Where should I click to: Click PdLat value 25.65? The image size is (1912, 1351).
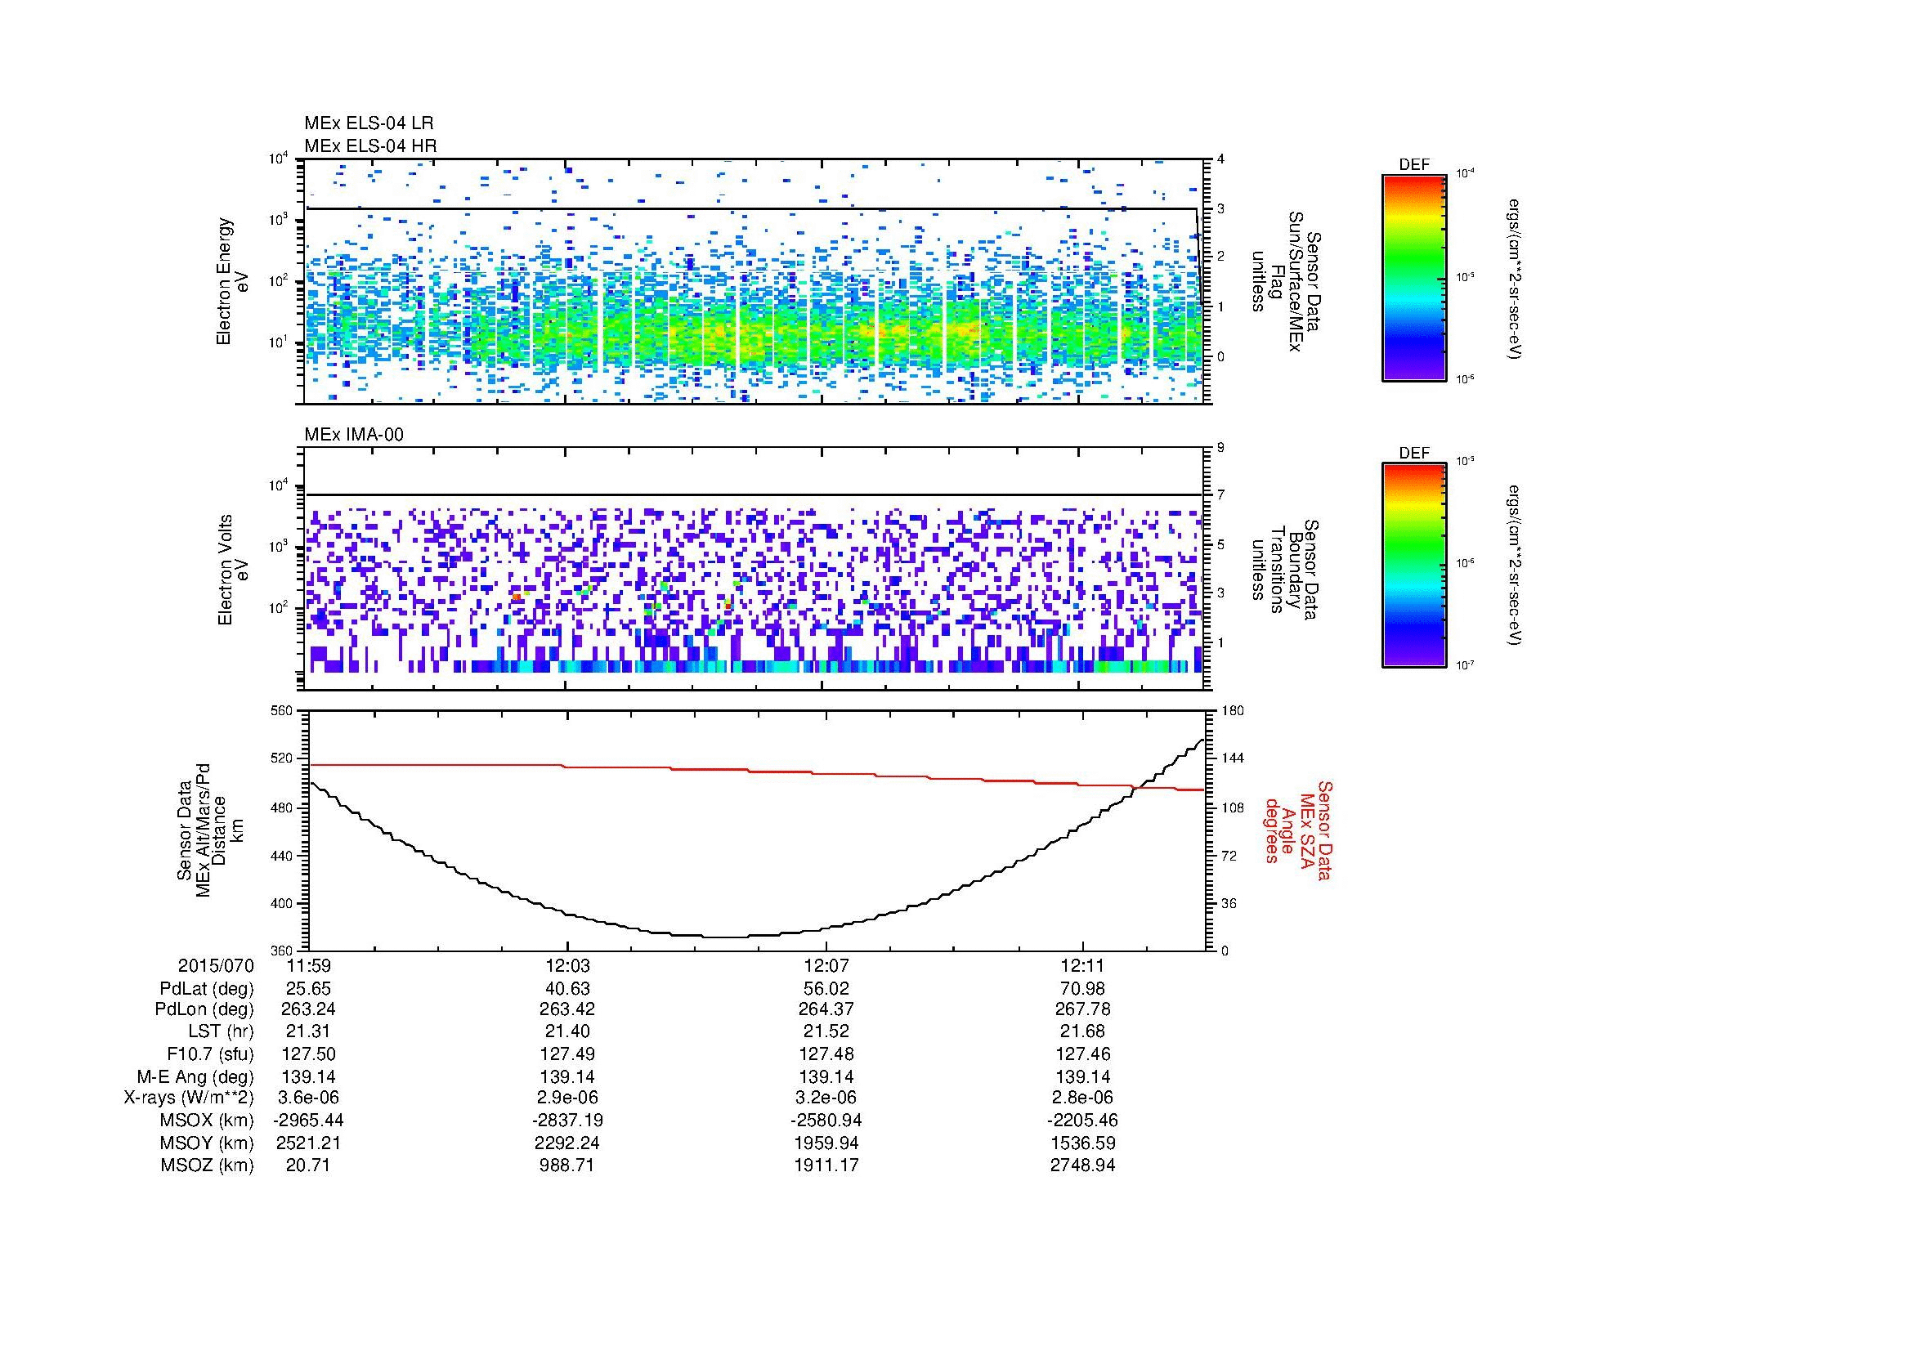(x=308, y=988)
